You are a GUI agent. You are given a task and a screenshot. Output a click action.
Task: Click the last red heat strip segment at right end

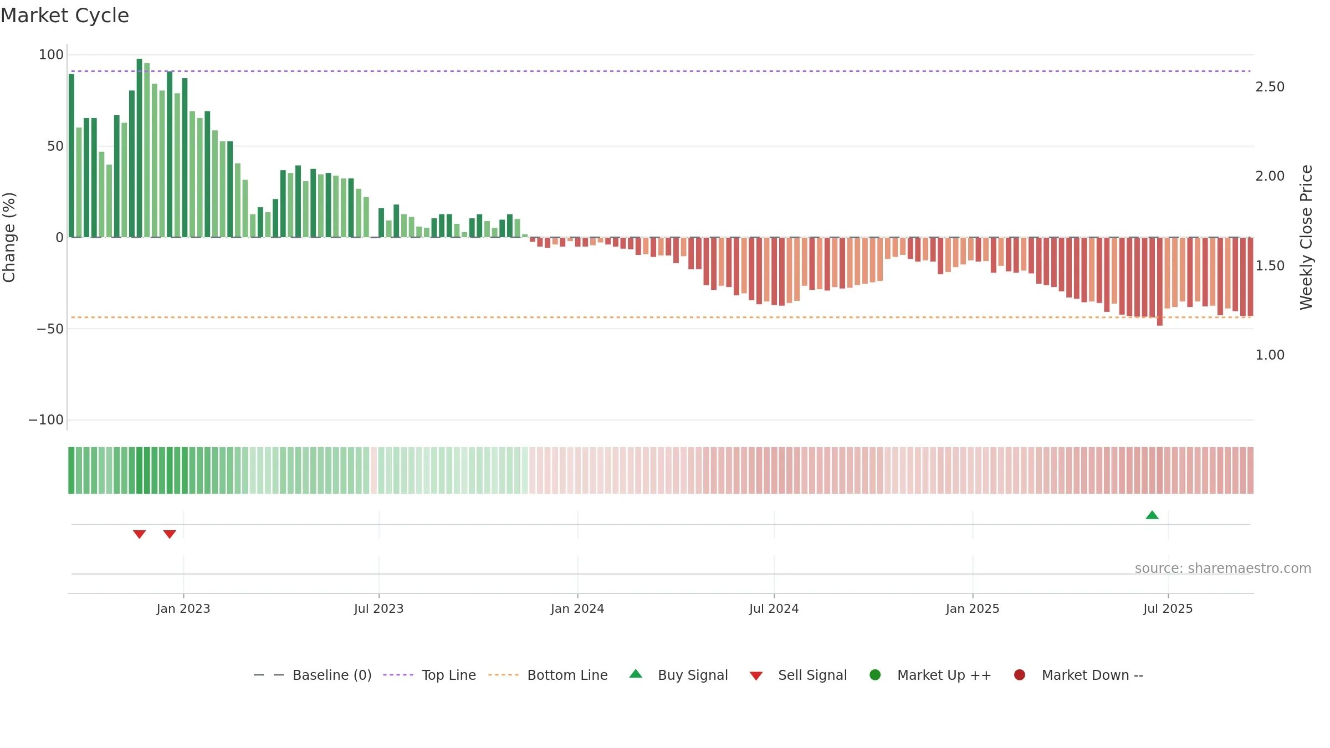tap(1250, 470)
